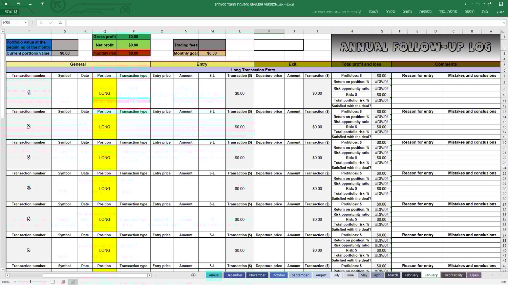Go to the March sheet tab

pyautogui.click(x=393, y=275)
